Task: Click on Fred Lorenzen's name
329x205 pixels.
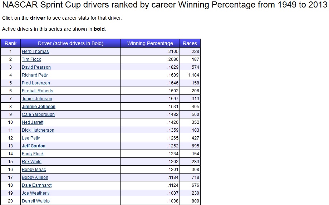Action: (x=36, y=83)
